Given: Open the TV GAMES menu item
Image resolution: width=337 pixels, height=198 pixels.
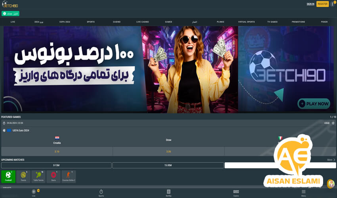Looking at the screenshot, I should (x=272, y=22).
